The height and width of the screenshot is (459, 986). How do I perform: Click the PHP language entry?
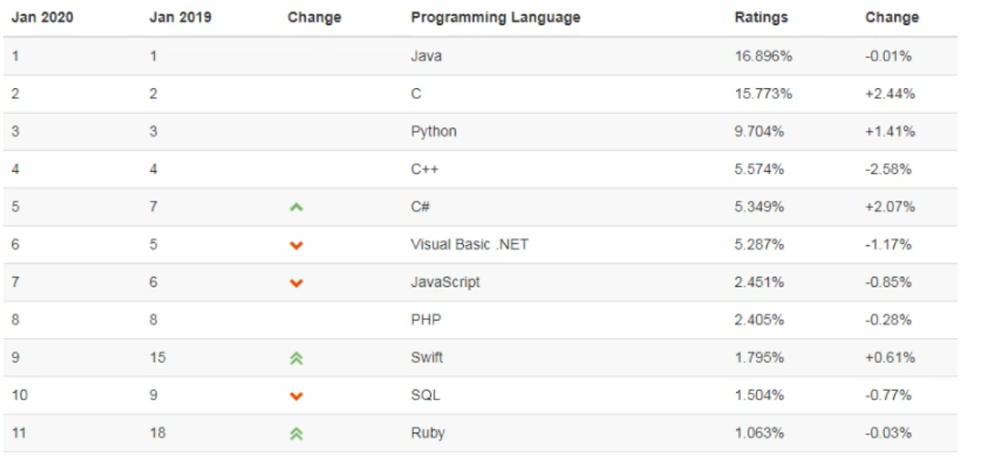point(425,320)
